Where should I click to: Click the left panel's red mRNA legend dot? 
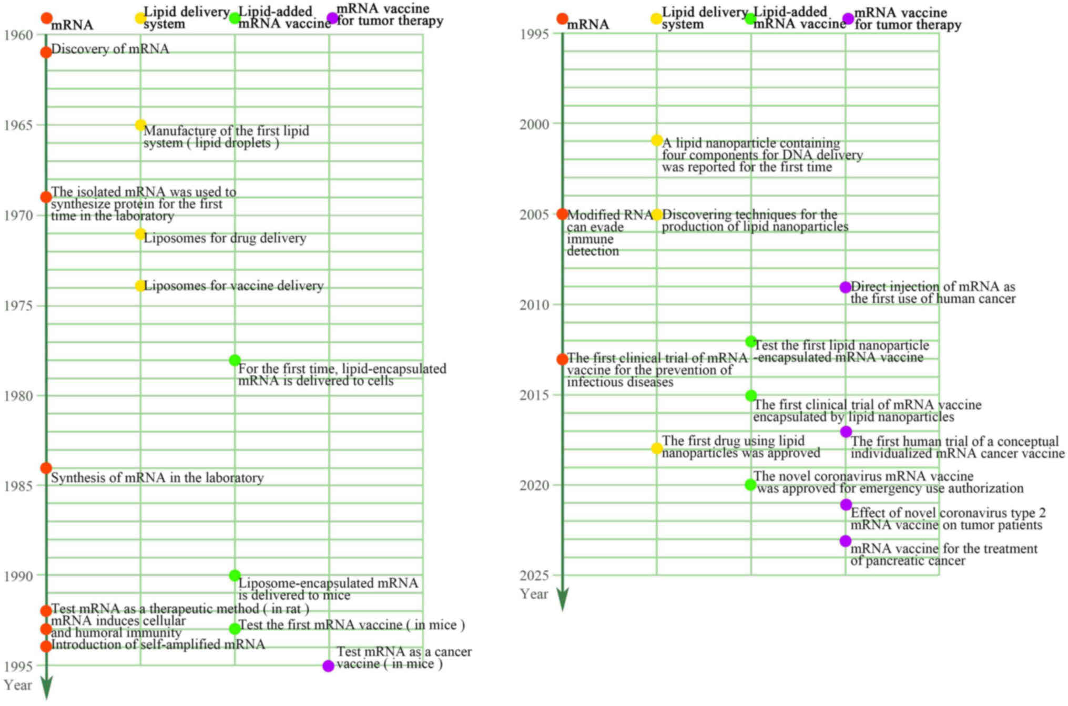[x=46, y=18]
